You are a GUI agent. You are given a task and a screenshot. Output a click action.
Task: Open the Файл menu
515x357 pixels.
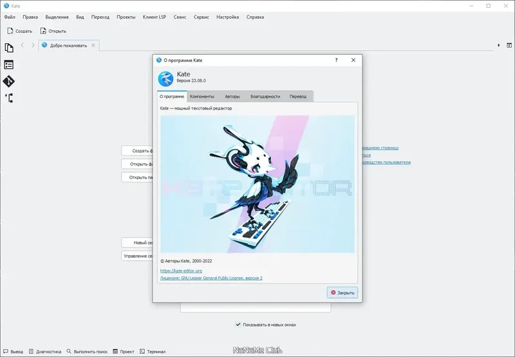(10, 17)
